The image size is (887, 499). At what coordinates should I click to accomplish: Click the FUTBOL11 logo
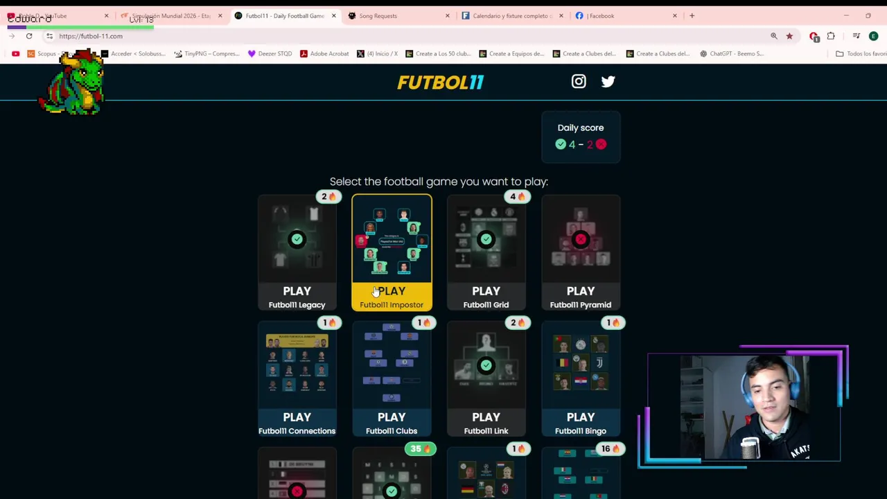pos(440,82)
